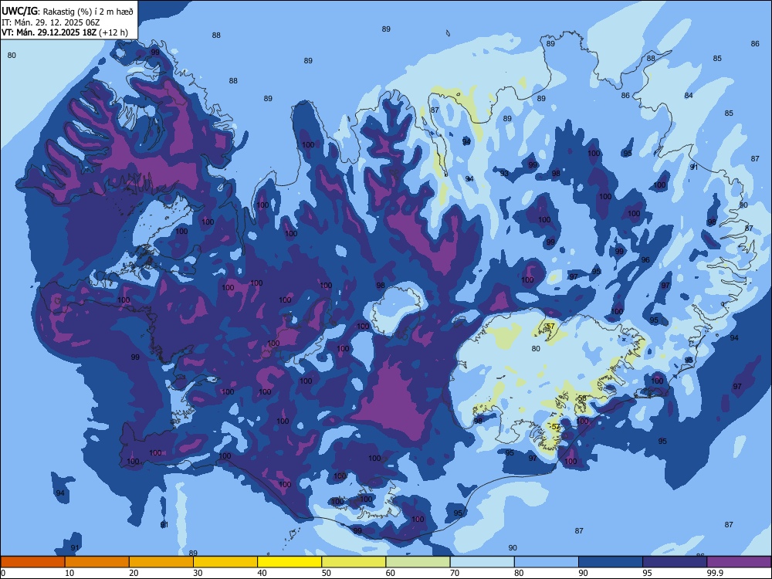Choose the 50–60 pale yellow legend swatch

tap(354, 562)
